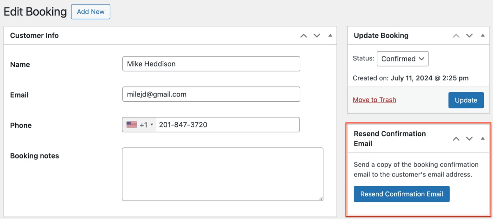The image size is (493, 219).
Task: Collapse the Update Booking panel
Action: pos(483,36)
